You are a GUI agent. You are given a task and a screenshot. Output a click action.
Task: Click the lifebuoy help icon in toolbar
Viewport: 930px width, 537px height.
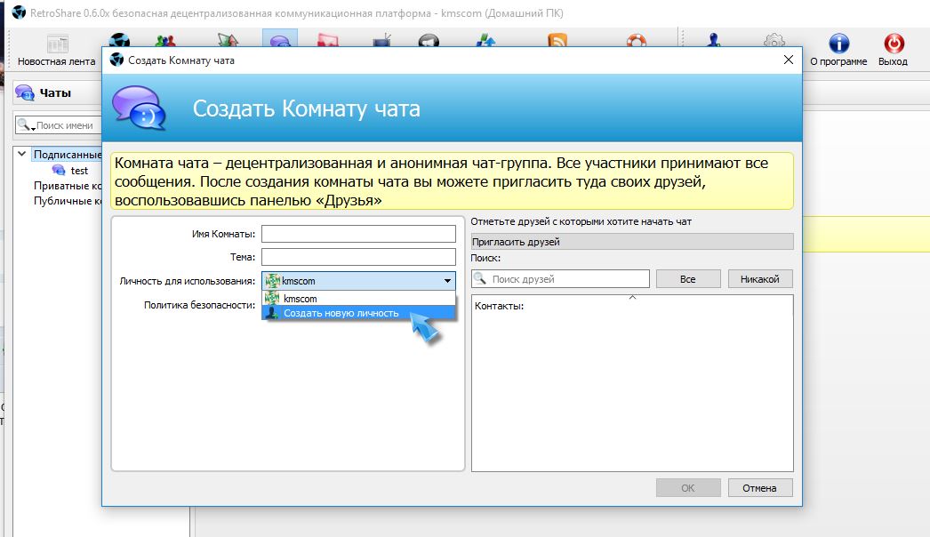pyautogui.click(x=636, y=41)
